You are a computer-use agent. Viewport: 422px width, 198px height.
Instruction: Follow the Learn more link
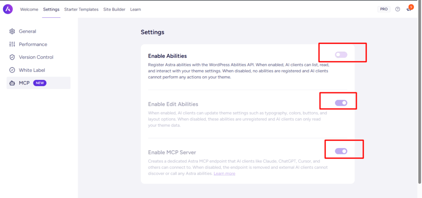[225, 174]
